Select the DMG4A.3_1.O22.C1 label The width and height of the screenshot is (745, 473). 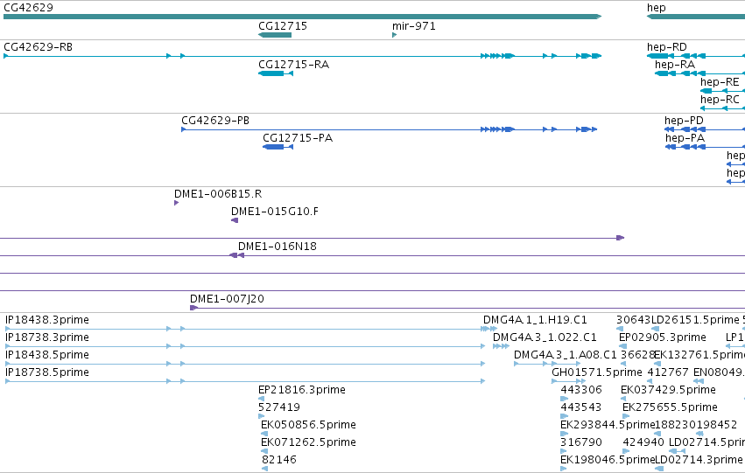[x=545, y=337]
